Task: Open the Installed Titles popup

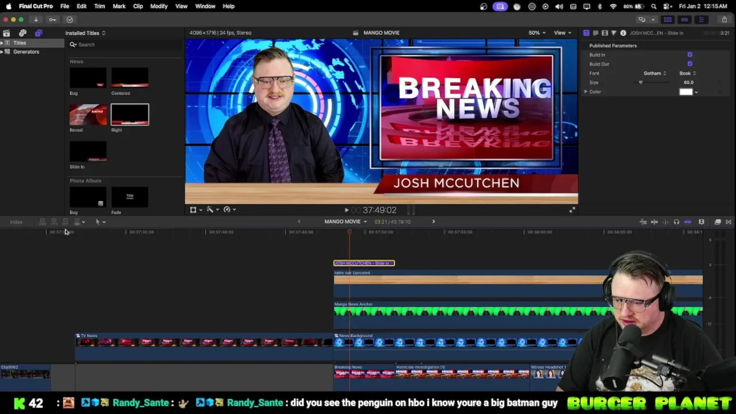Action: tap(85, 33)
